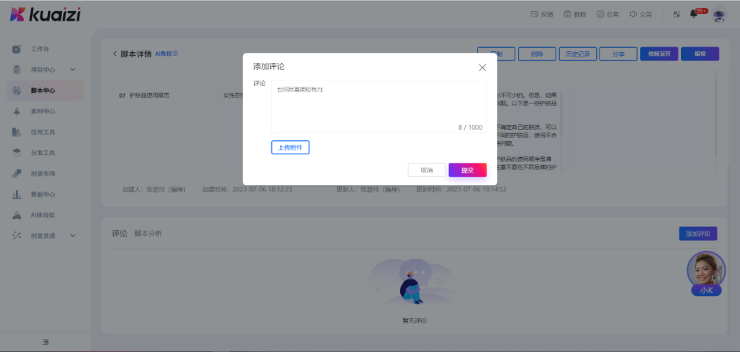Open 反馈 feedback in top bar

tap(542, 14)
